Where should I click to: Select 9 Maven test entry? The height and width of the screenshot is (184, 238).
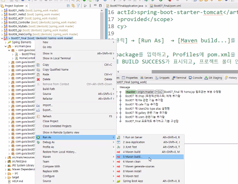tap(150, 176)
